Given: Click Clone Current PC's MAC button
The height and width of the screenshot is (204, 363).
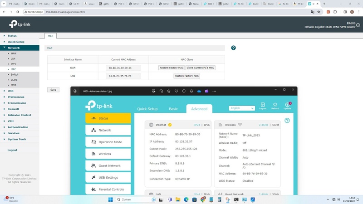Looking at the screenshot, I should (x=200, y=68).
